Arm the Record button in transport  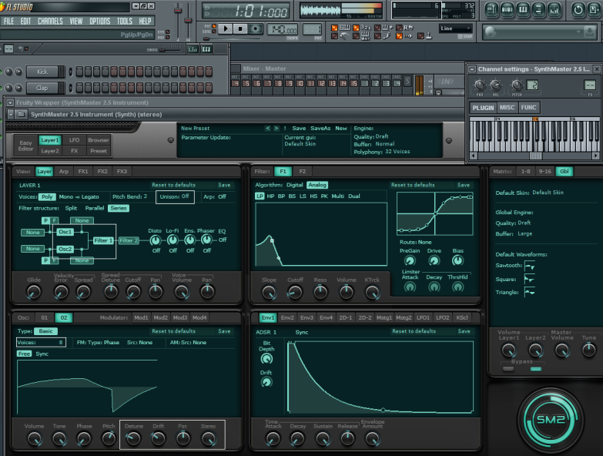coord(256,28)
